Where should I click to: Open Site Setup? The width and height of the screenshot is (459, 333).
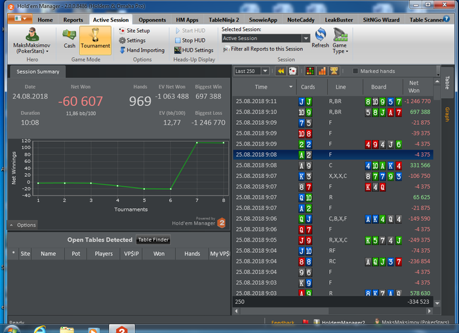pyautogui.click(x=134, y=30)
